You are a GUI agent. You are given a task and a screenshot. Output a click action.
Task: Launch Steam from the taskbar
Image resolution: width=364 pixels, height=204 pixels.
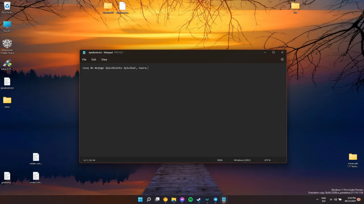tap(198, 199)
